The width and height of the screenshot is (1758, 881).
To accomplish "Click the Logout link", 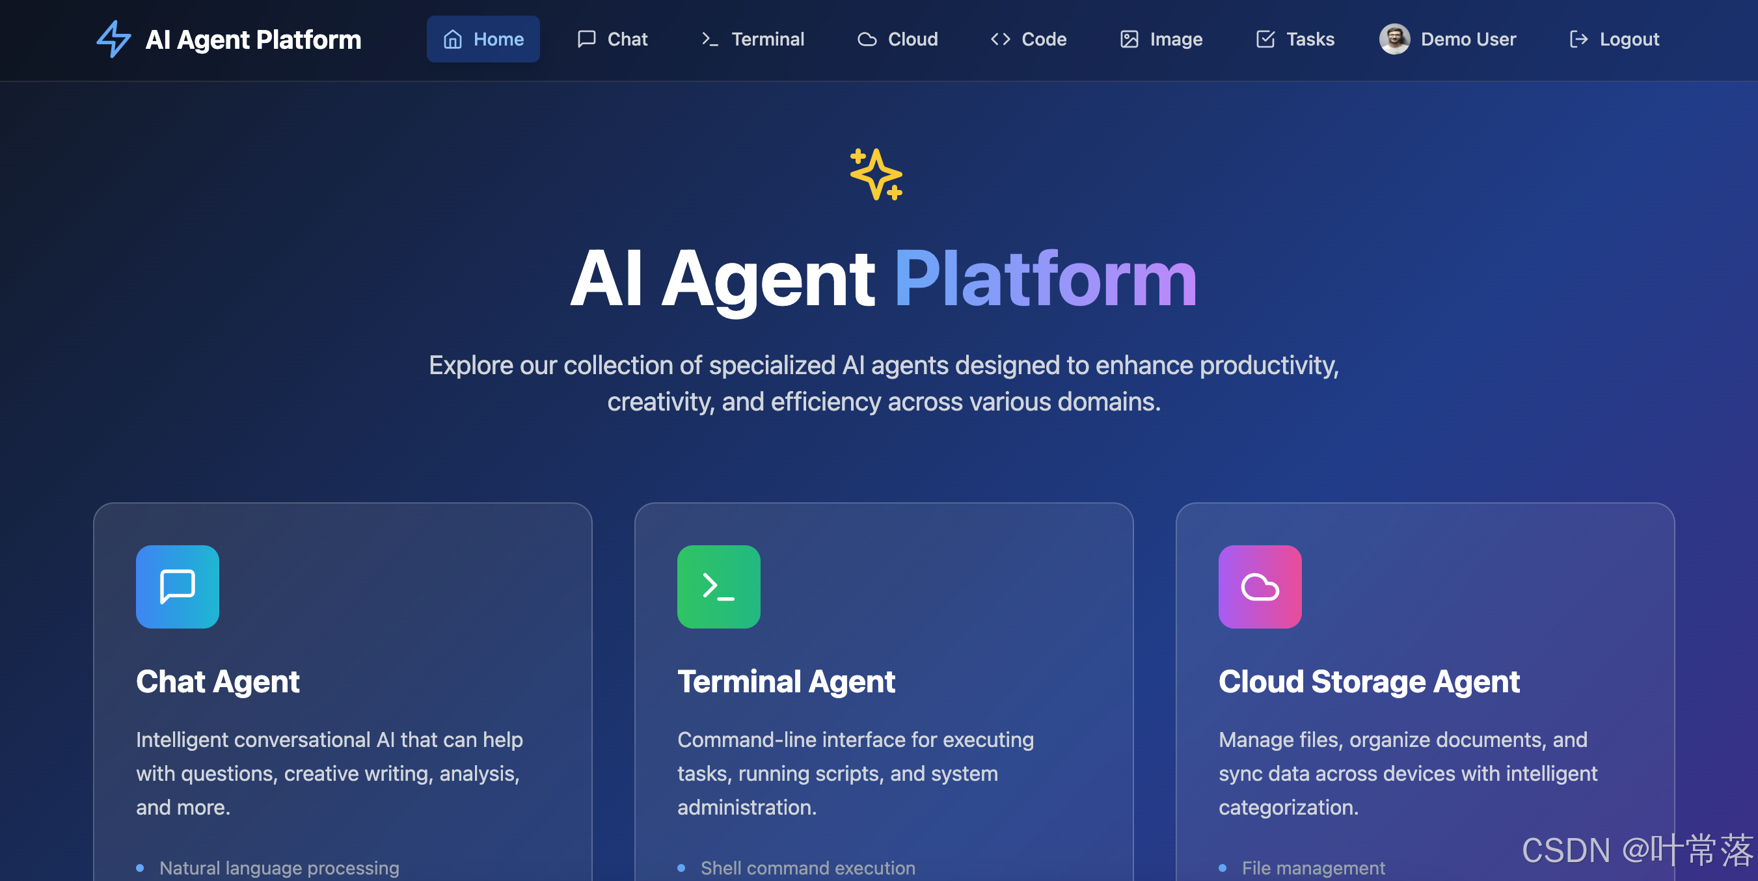I will click(x=1629, y=39).
